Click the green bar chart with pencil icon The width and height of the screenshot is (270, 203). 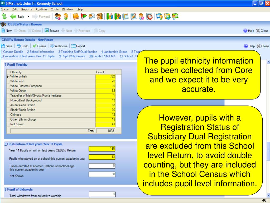(x=110, y=16)
